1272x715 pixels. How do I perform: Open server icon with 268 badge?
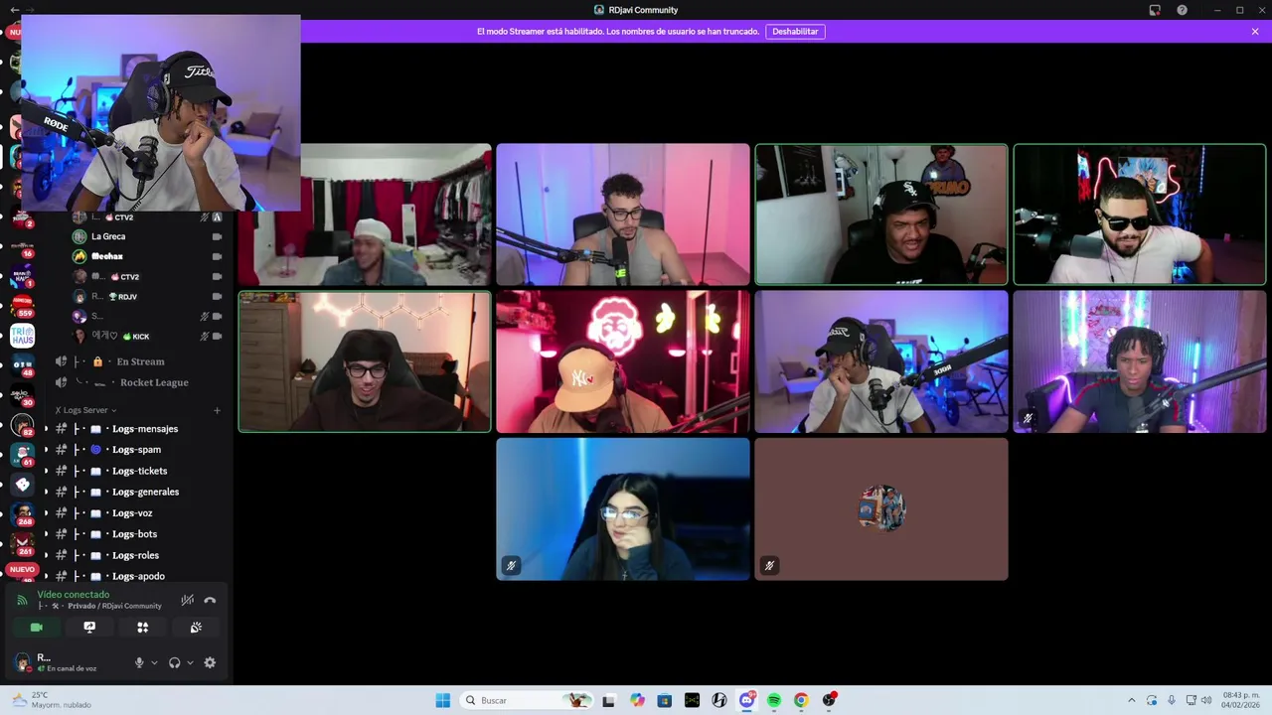[x=22, y=513]
